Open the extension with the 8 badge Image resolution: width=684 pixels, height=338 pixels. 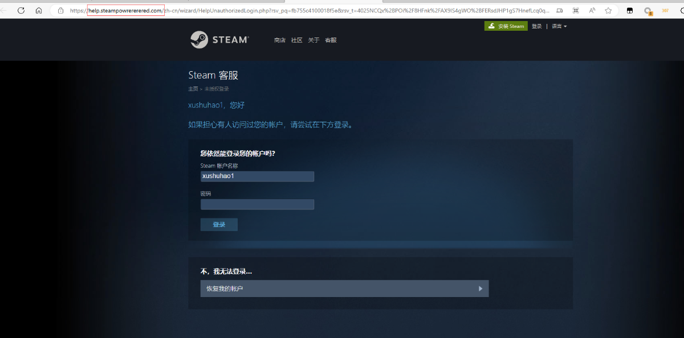click(648, 11)
